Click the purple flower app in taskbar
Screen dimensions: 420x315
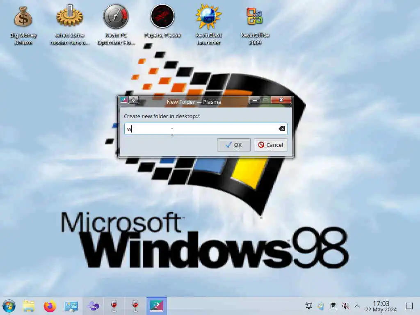pyautogui.click(x=93, y=306)
